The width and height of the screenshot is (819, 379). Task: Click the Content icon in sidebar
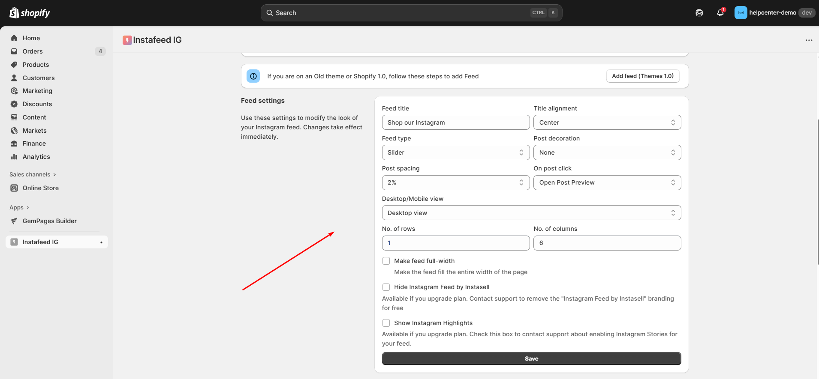click(x=14, y=117)
